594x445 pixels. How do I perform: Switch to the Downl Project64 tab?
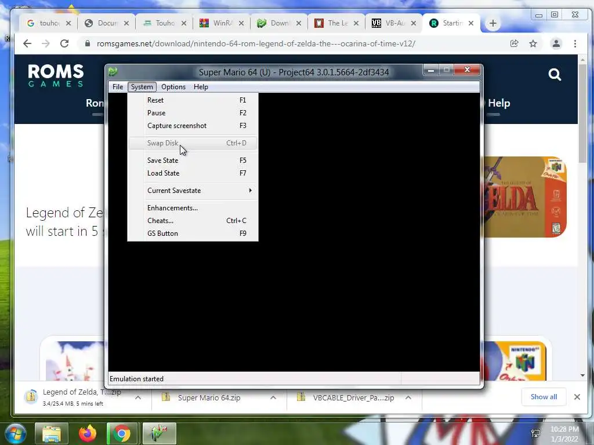[x=274, y=23]
